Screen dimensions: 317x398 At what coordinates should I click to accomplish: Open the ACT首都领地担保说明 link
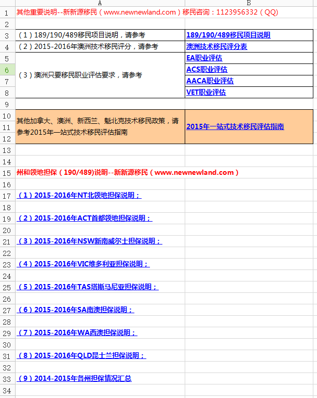85,218
